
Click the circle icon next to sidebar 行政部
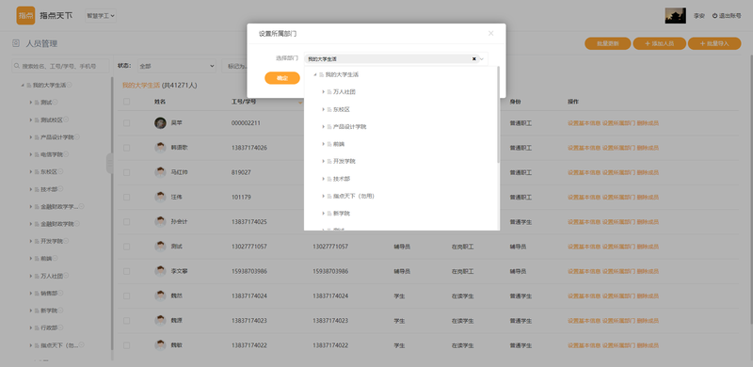(x=60, y=327)
